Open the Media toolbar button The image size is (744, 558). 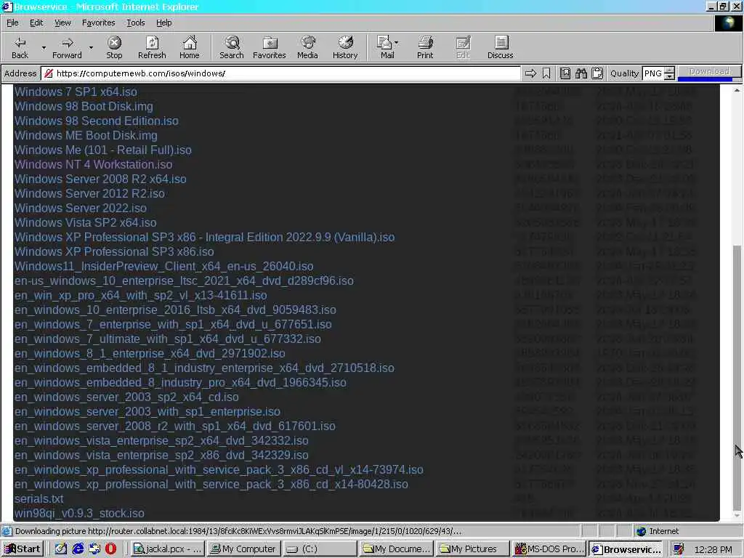pos(307,47)
